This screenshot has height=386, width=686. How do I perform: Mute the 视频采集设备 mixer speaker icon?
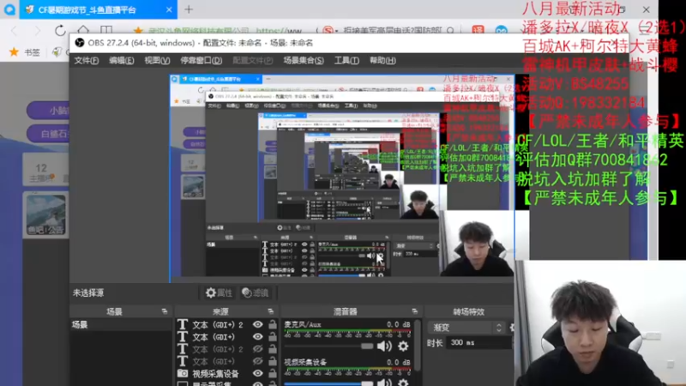[x=384, y=382]
